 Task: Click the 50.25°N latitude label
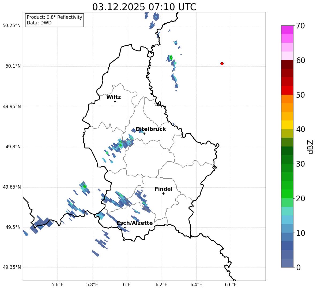(12, 26)
